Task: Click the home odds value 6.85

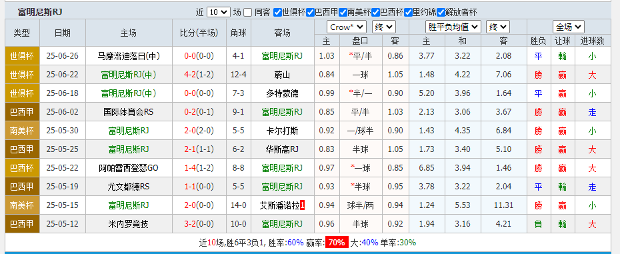Action: (427, 168)
